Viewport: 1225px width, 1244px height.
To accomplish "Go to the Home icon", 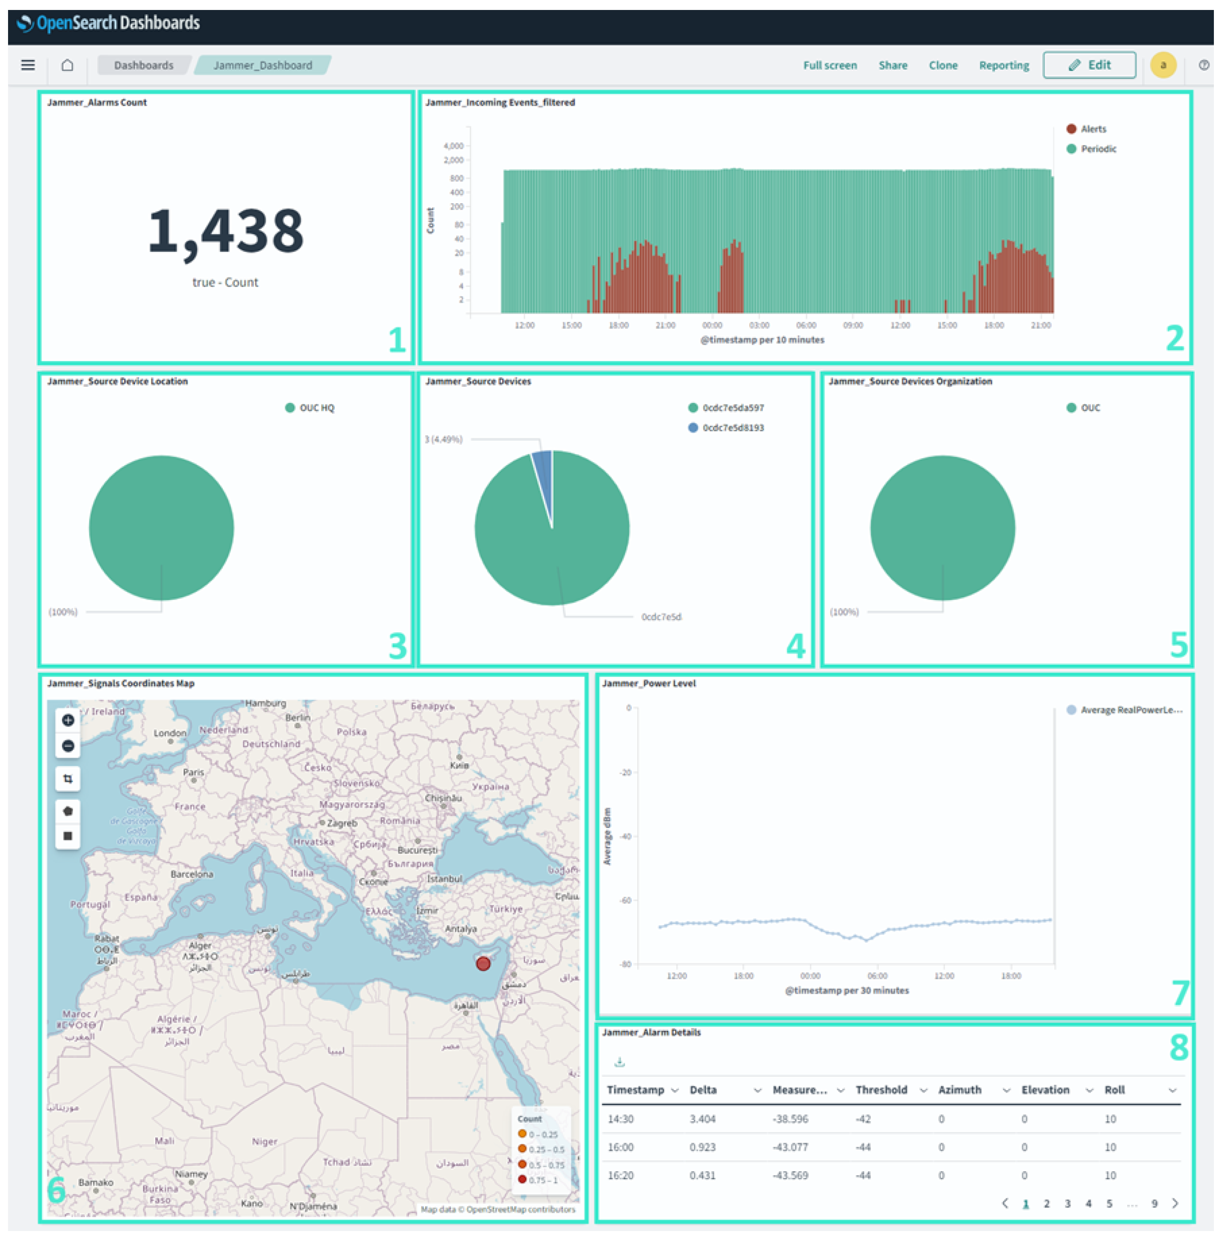I will click(67, 65).
